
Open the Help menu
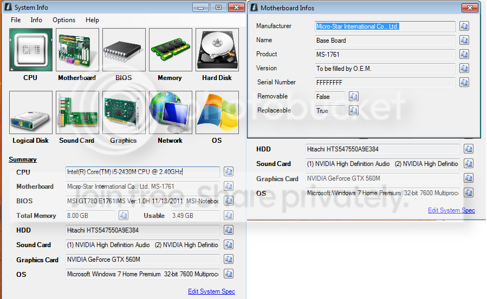click(92, 20)
